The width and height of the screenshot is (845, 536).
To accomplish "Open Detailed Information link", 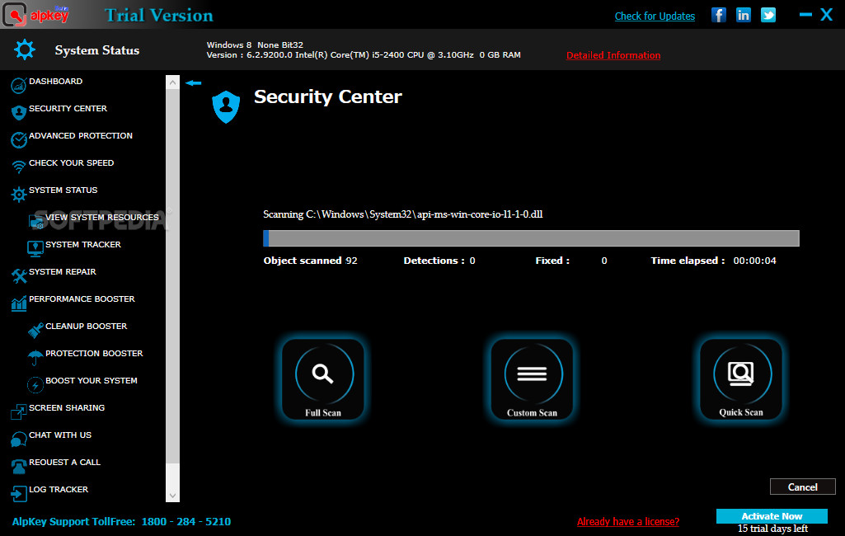I will click(x=613, y=55).
